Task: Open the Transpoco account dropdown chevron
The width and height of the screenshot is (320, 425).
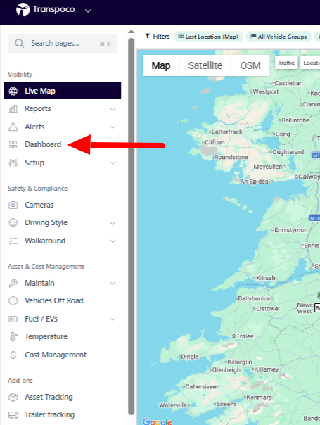Action: pos(88,11)
